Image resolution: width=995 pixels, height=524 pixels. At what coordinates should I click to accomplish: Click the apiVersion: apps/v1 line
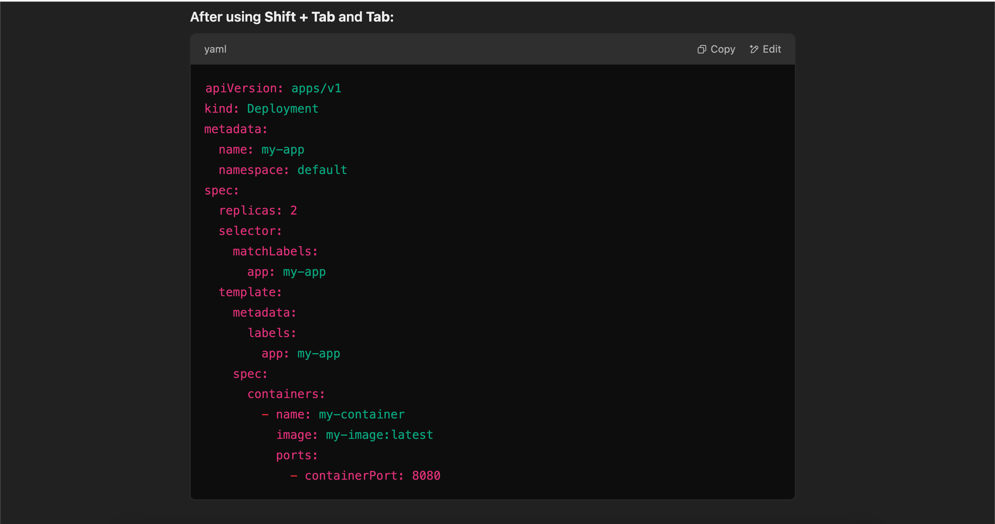click(x=273, y=88)
